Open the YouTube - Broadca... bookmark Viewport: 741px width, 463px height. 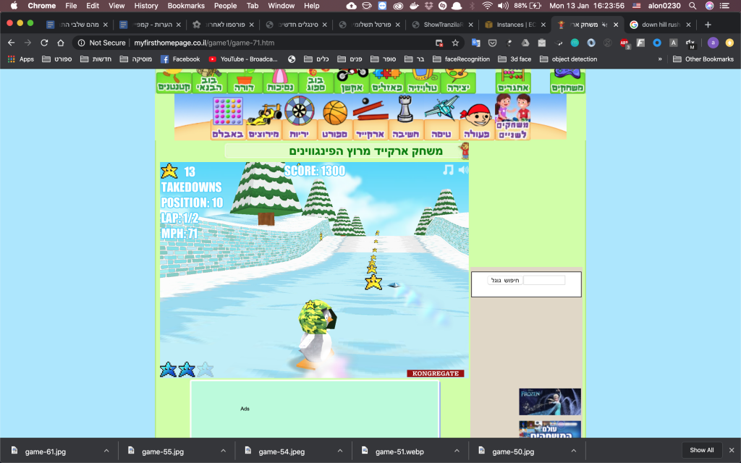click(243, 59)
